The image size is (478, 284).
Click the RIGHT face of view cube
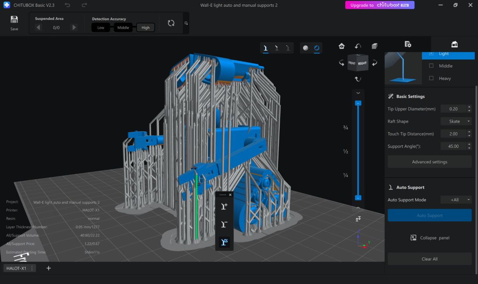[x=362, y=63]
